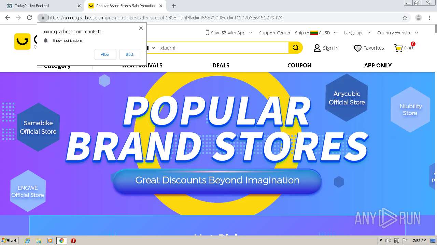Open the Chrome profile avatar menu

coord(418,18)
